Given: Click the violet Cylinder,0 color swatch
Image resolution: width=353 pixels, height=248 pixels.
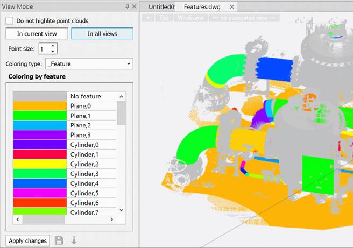Looking at the screenshot, I should pos(40,145).
